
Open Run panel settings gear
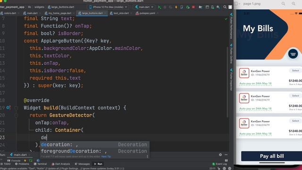pyautogui.click(x=220, y=154)
